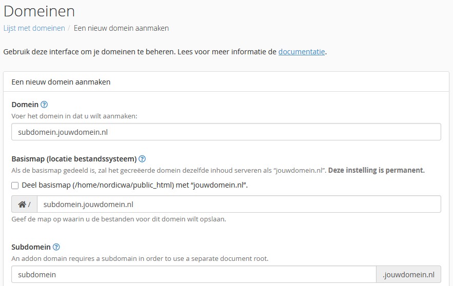Open the Domein field help icon
This screenshot has height=286, width=453.
44,105
